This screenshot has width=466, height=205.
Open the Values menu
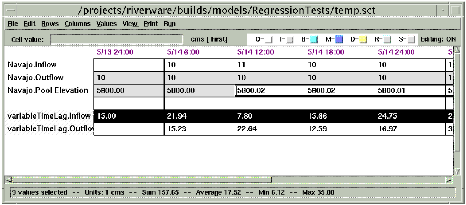pos(106,24)
